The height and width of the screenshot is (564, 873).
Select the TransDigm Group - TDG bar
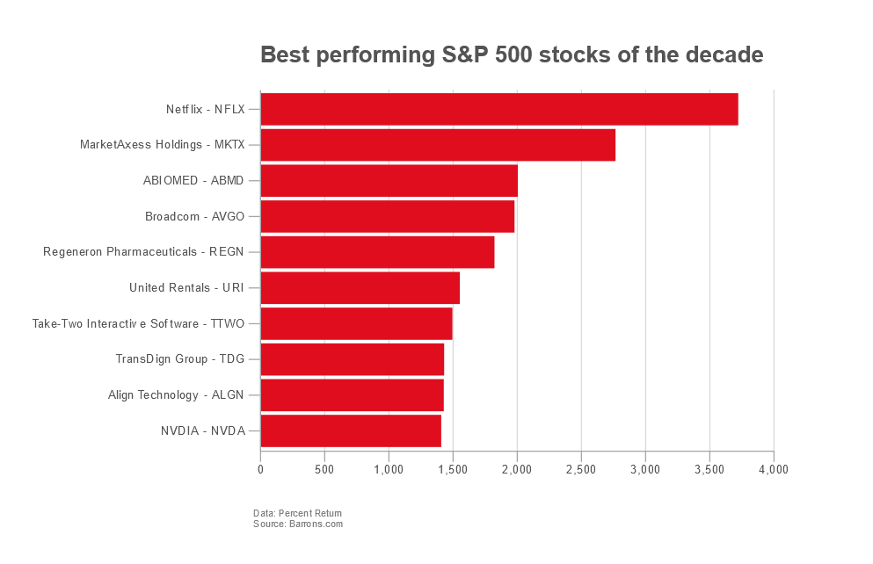(x=352, y=359)
